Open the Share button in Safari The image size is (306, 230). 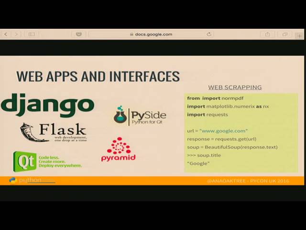pos(268,34)
